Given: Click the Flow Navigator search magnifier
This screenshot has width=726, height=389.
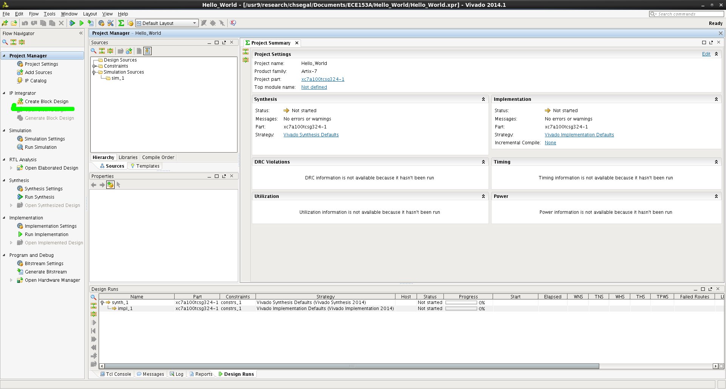Looking at the screenshot, I should (x=5, y=42).
